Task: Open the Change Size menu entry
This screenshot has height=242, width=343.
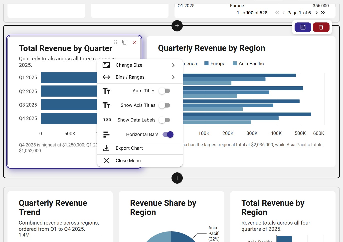Action: click(x=140, y=65)
